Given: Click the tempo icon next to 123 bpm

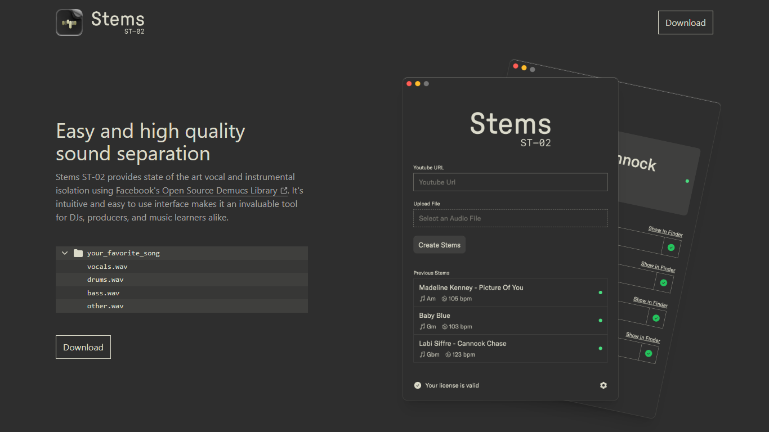Looking at the screenshot, I should pos(448,355).
